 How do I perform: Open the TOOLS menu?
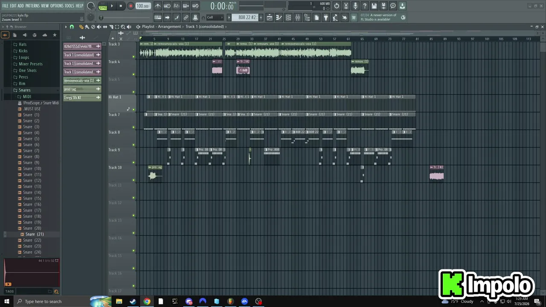pyautogui.click(x=70, y=6)
